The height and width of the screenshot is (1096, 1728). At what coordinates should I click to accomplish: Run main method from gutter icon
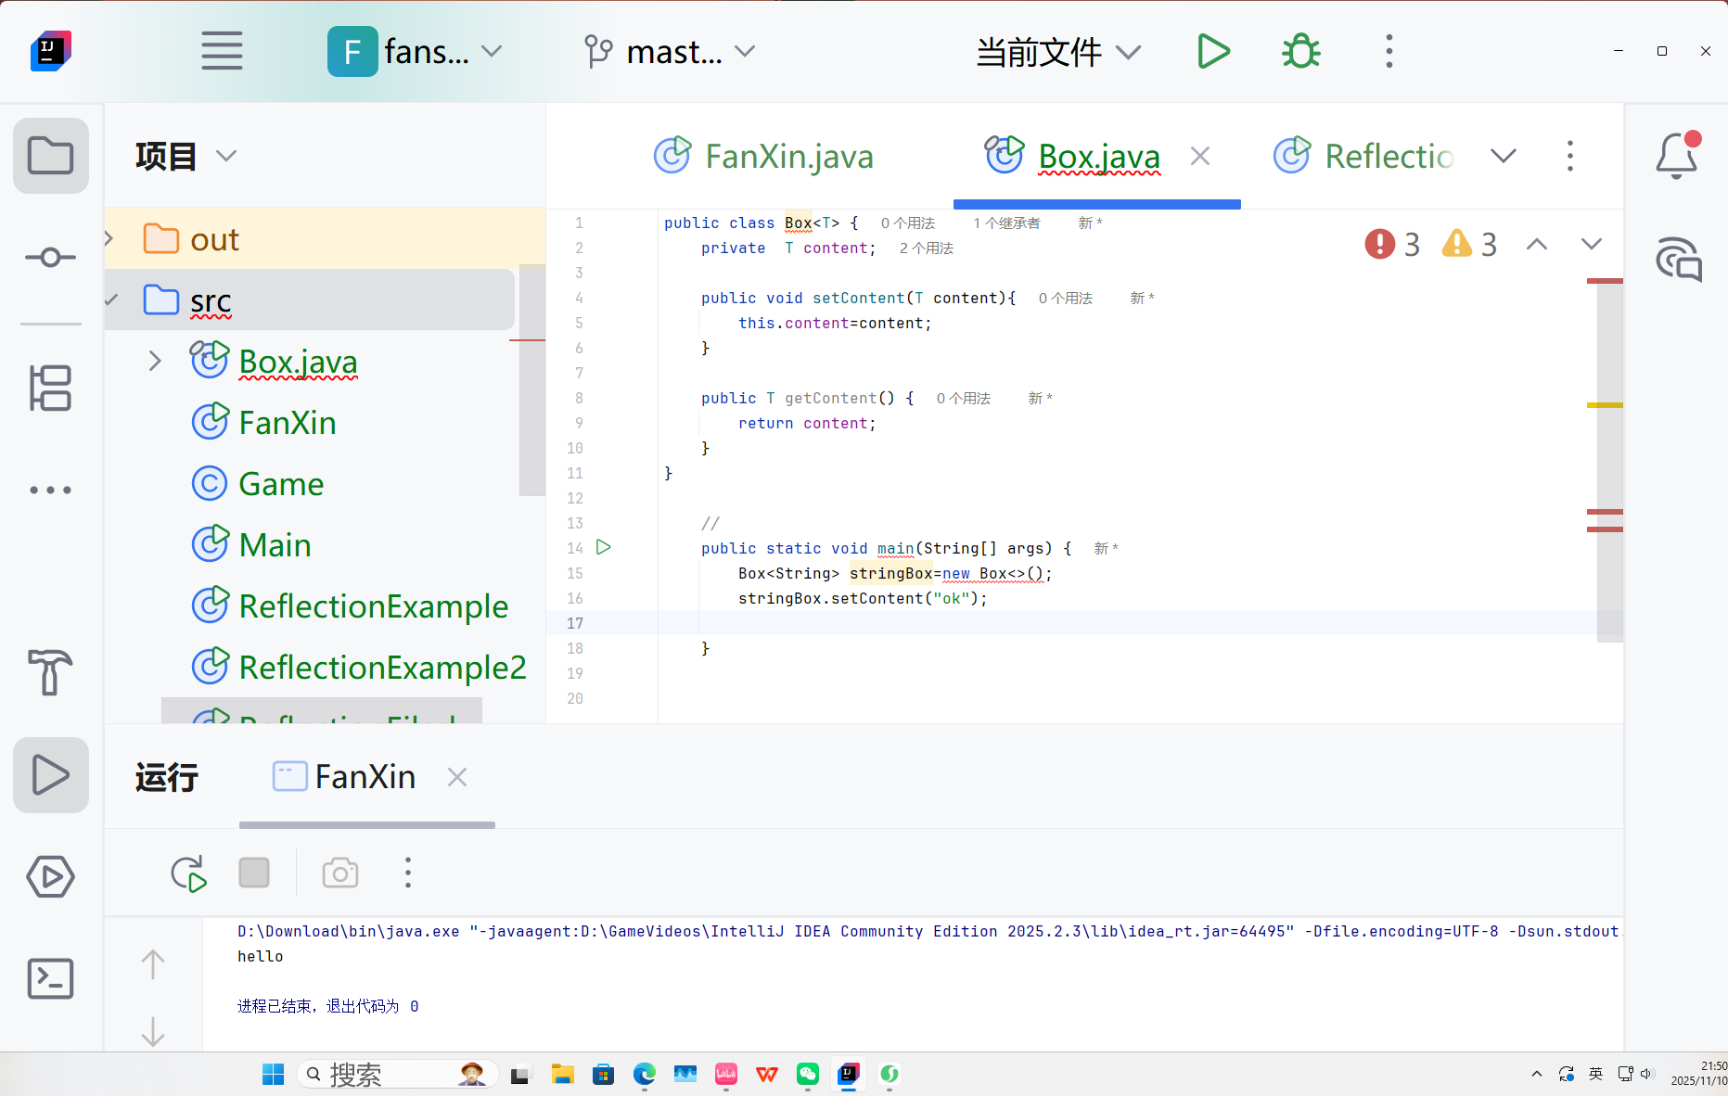(x=604, y=547)
